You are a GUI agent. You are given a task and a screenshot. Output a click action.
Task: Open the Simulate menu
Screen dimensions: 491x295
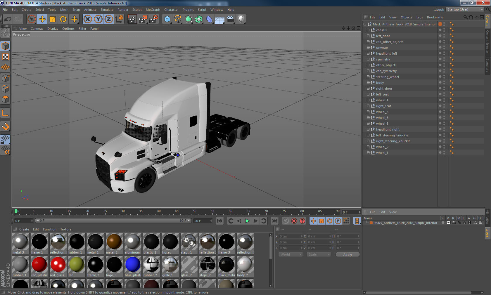107,10
